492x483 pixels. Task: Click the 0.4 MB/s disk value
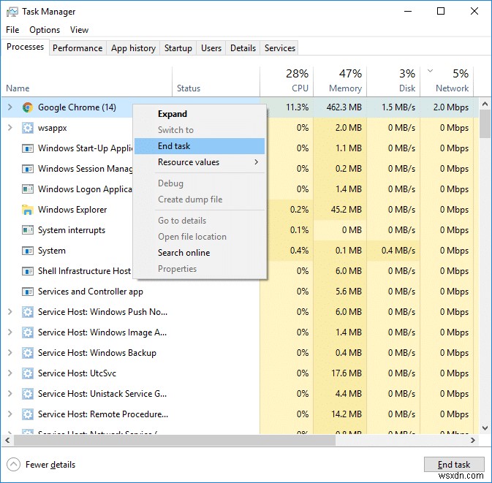pyautogui.click(x=398, y=251)
